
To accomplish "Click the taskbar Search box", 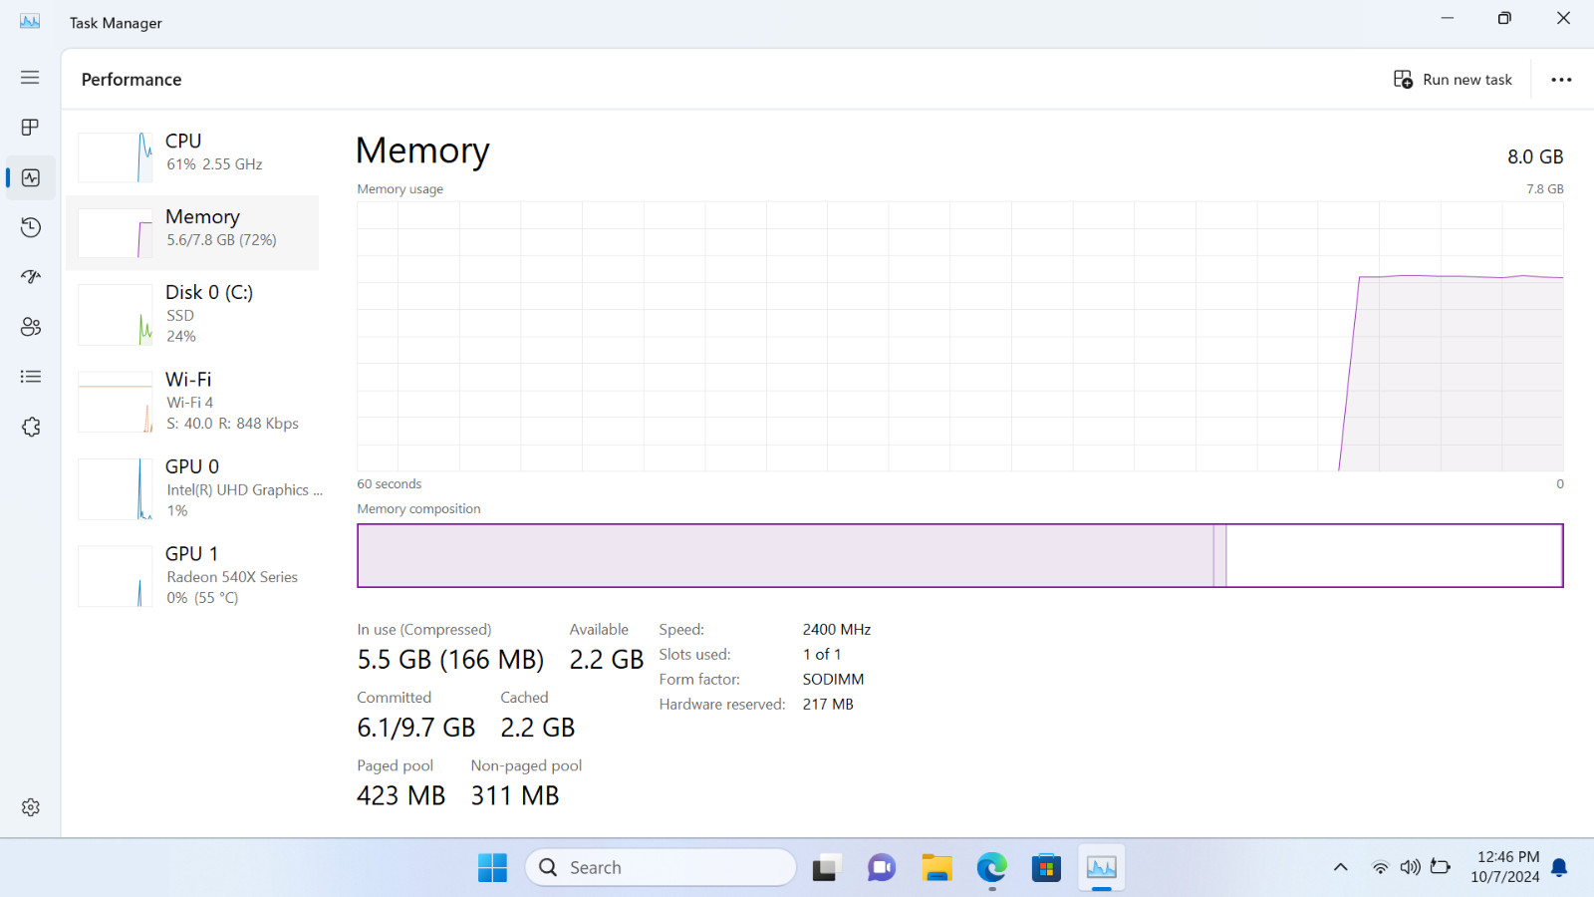I will (661, 867).
